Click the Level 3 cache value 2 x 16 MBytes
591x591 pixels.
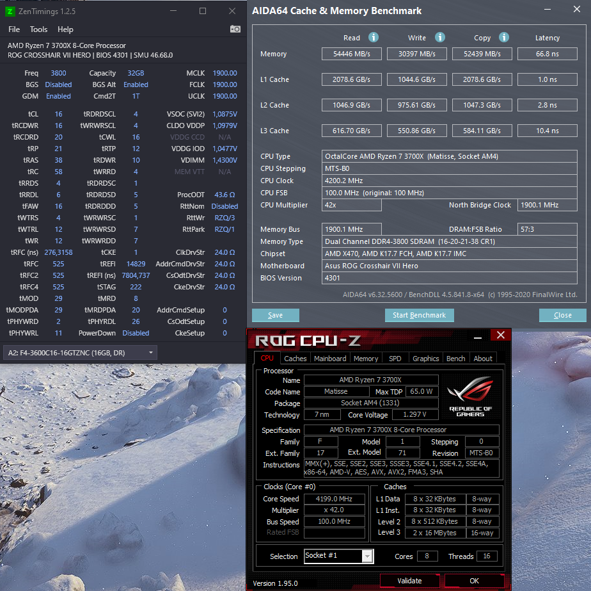pos(435,533)
